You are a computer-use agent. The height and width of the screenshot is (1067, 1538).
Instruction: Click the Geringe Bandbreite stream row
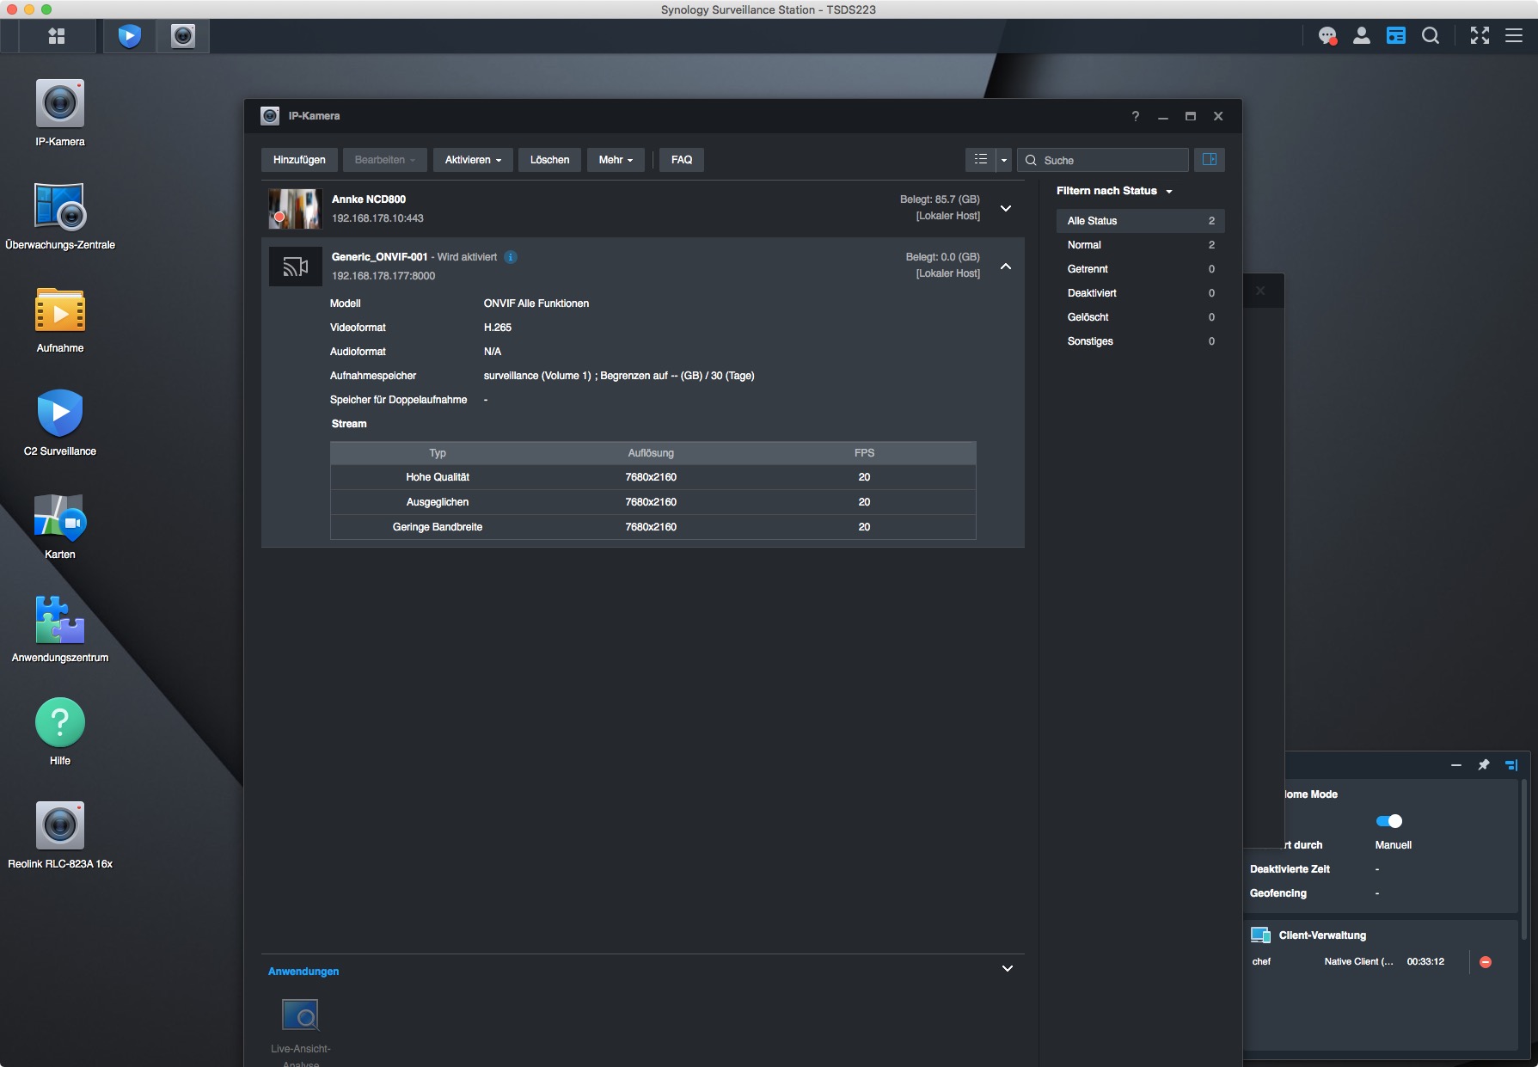(653, 527)
